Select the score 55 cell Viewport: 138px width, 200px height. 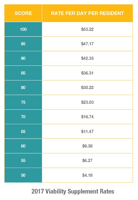click(x=23, y=160)
